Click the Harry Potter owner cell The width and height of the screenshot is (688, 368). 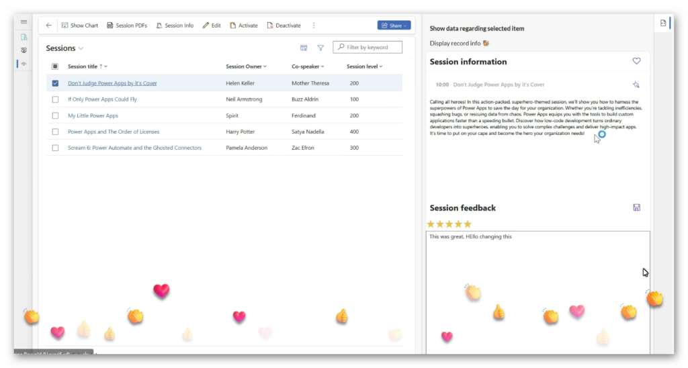coord(240,132)
